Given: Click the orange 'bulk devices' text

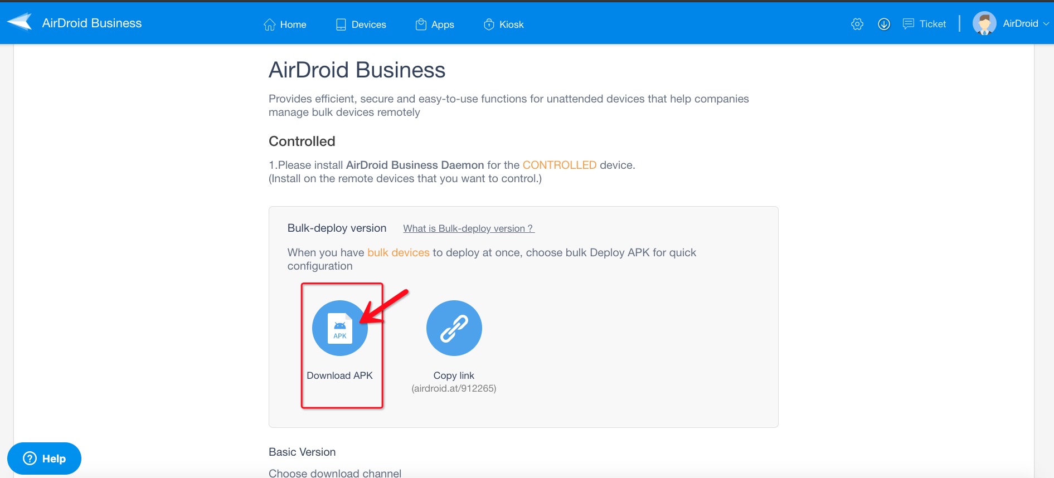Looking at the screenshot, I should [x=399, y=252].
